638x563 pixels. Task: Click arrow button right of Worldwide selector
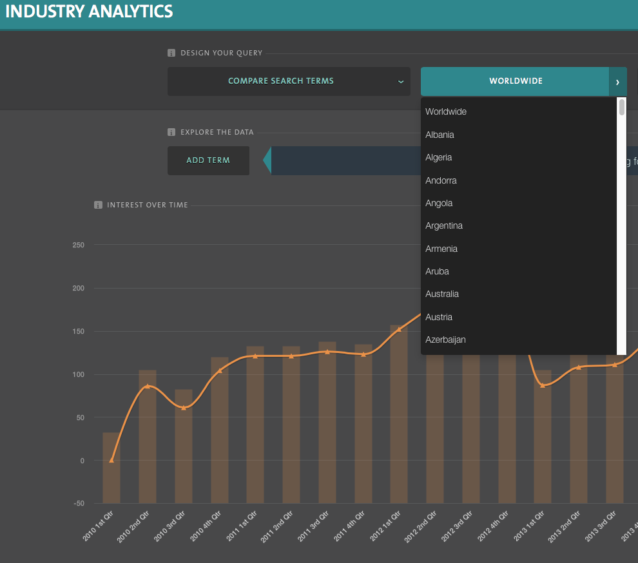coord(617,82)
